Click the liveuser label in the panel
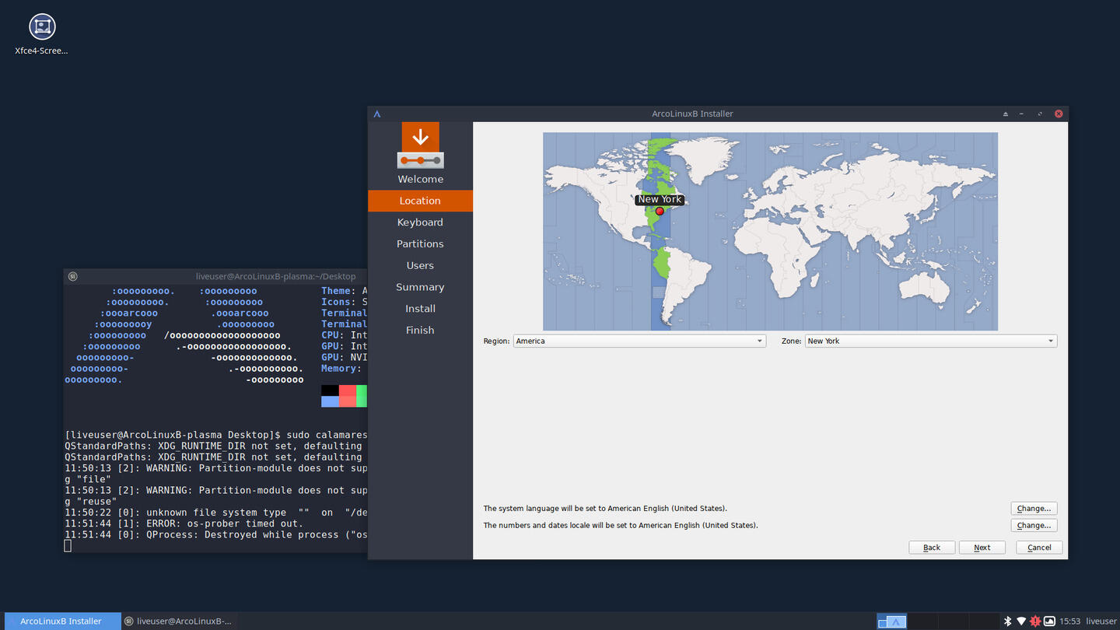The width and height of the screenshot is (1120, 630). pos(1101,621)
